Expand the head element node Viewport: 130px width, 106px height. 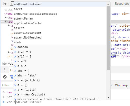[6, 17]
